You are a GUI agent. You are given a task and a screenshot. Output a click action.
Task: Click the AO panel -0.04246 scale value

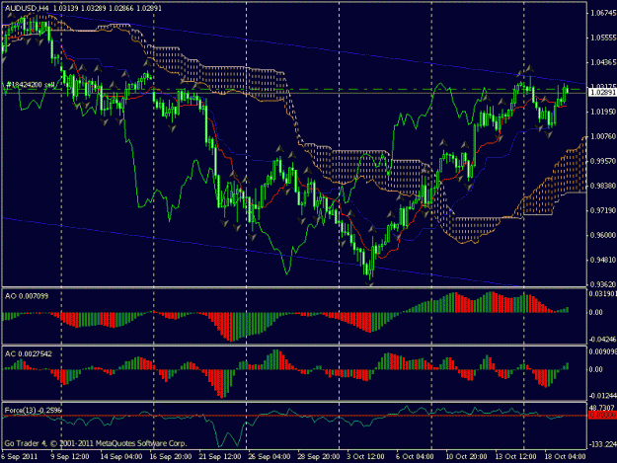tap(602, 339)
